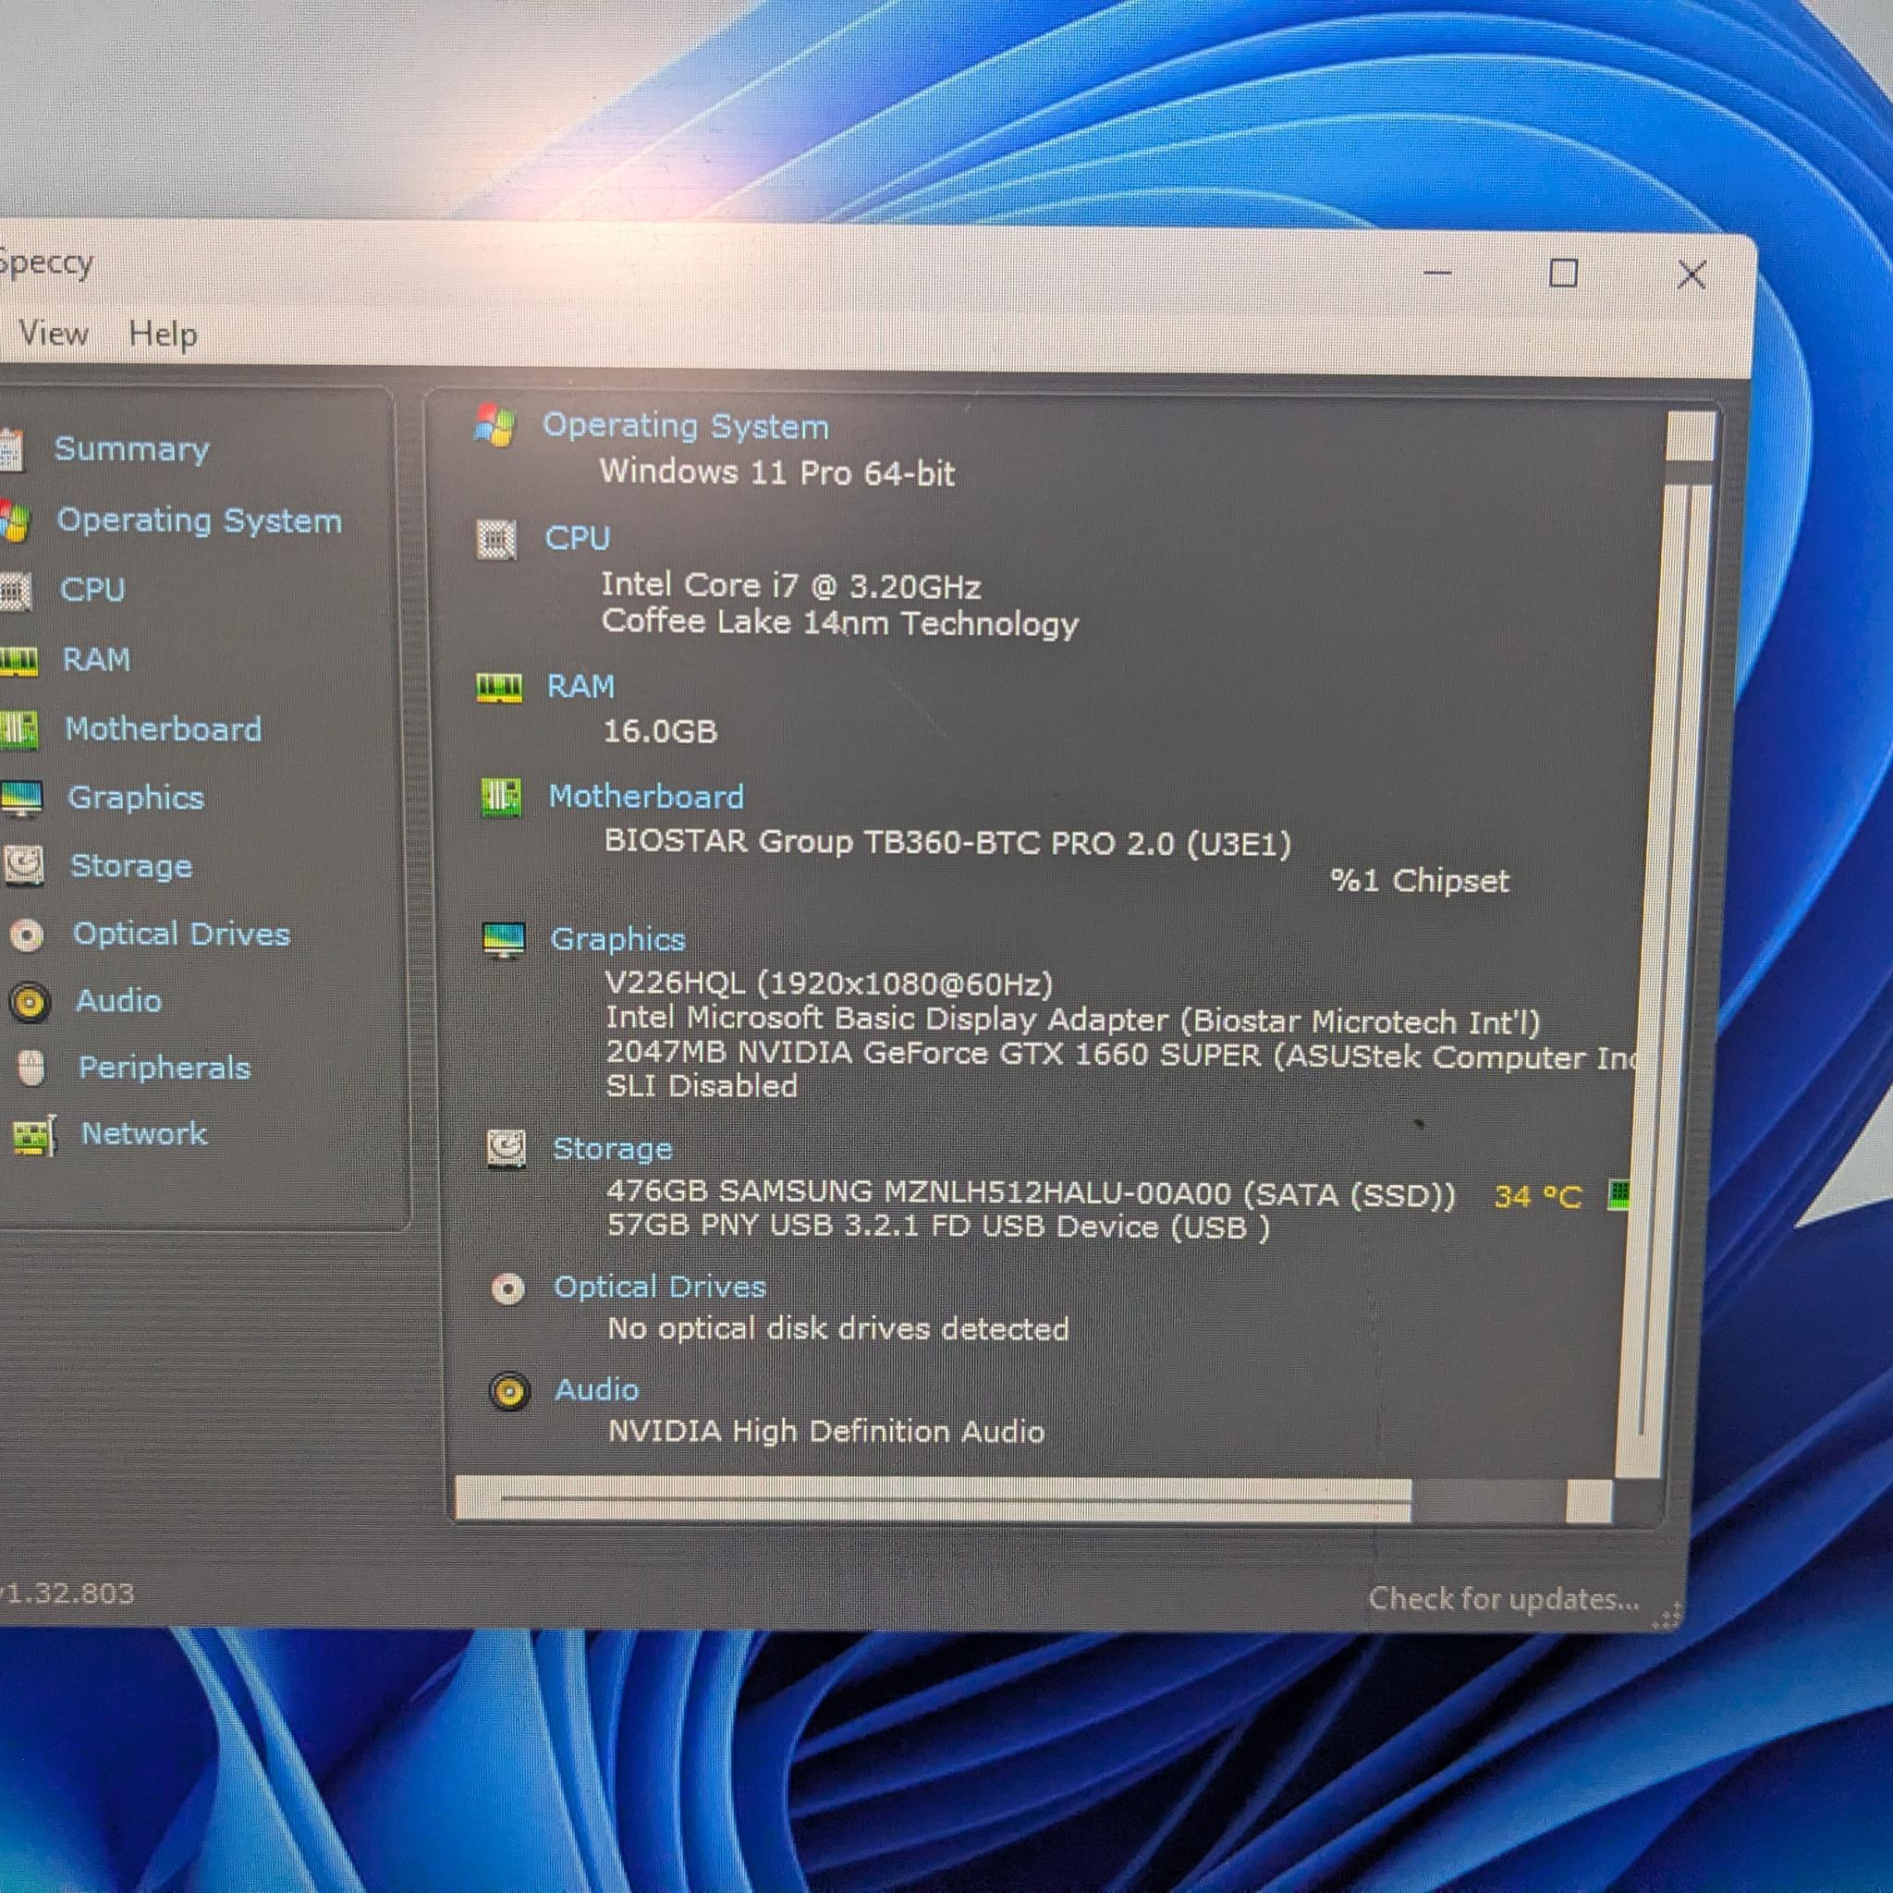1893x1893 pixels.
Task: Click the horizontal scrollbar right arrow button
Action: [1588, 1501]
